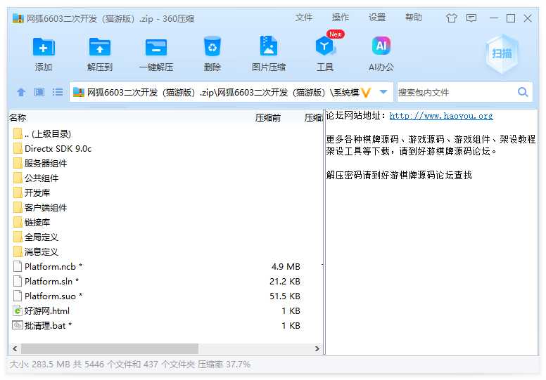Image resolution: width=546 pixels, height=380 pixels.
Task: Select the 全局定义 folder row
Action: click(166, 237)
